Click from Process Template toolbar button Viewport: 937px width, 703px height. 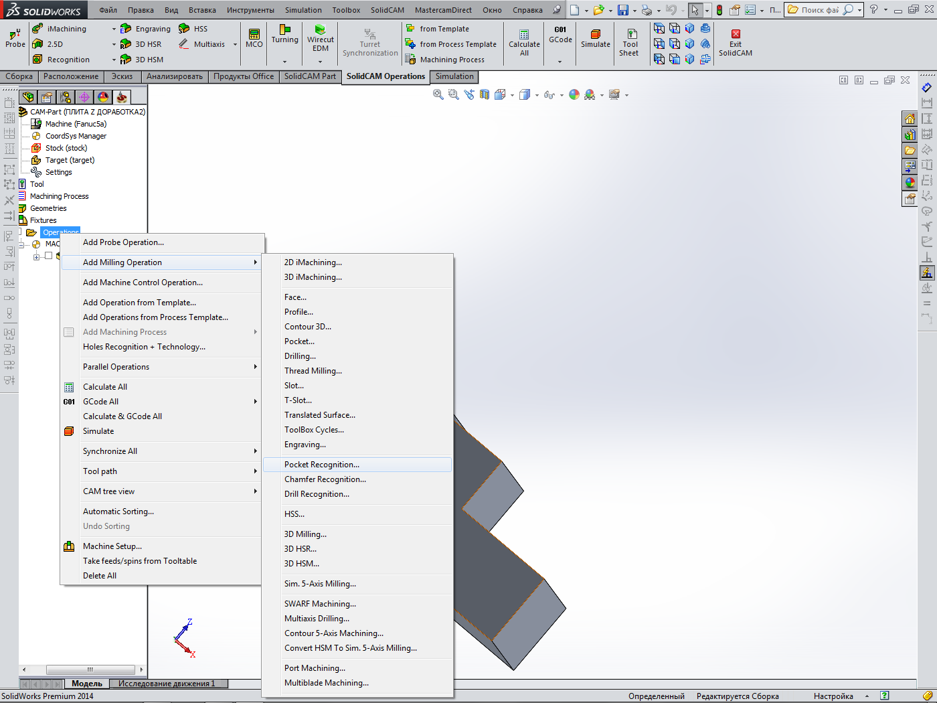click(451, 44)
